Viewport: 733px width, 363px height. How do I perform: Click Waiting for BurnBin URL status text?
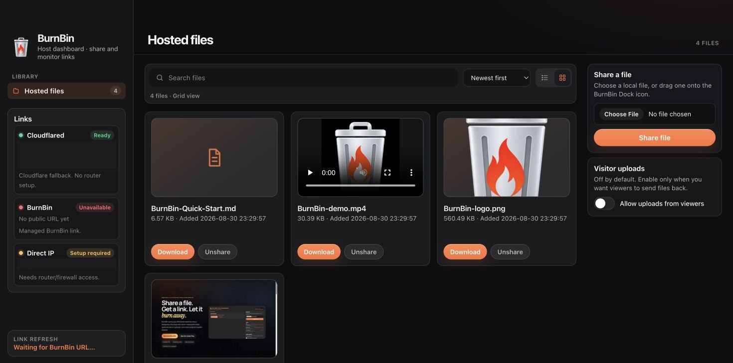click(x=54, y=348)
